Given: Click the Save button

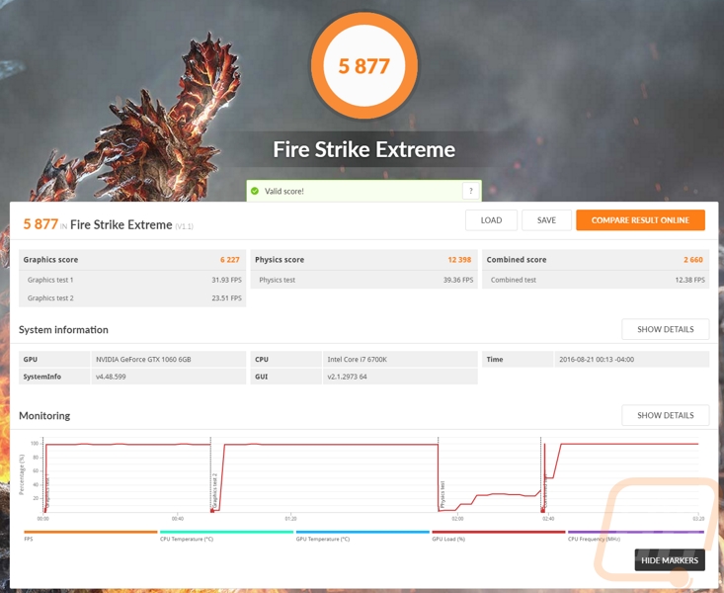Looking at the screenshot, I should (x=546, y=220).
